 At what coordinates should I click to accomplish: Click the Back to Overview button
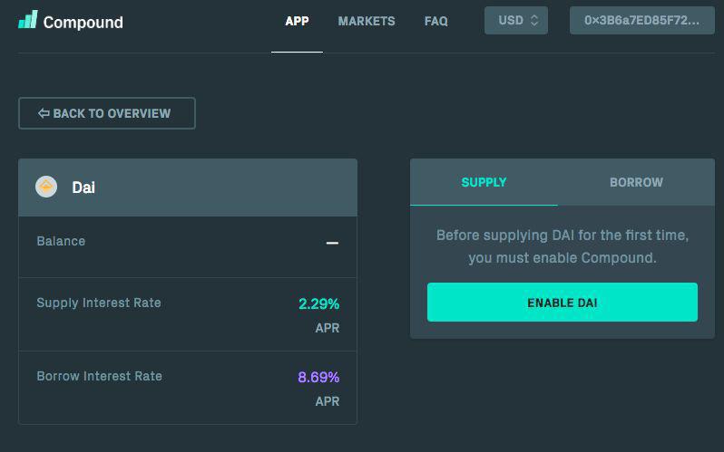click(x=107, y=113)
